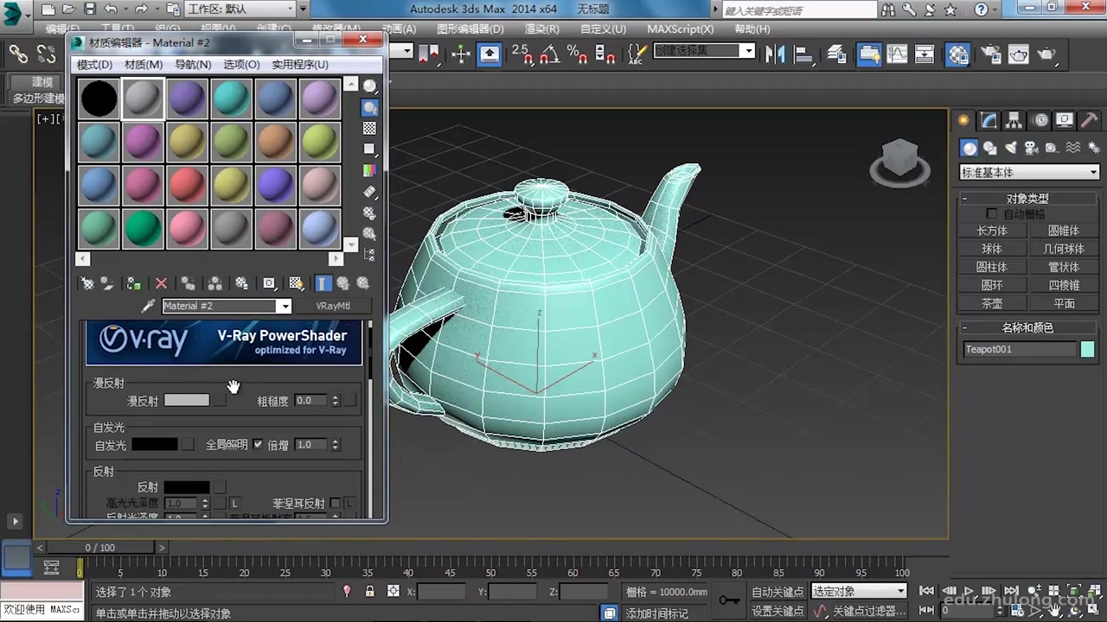Viewport: 1107px width, 622px height.
Task: Expand the Material #2 name dropdown
Action: pyautogui.click(x=284, y=306)
